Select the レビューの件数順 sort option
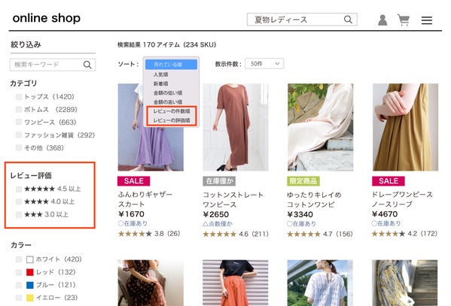The width and height of the screenshot is (451, 306). click(x=172, y=111)
